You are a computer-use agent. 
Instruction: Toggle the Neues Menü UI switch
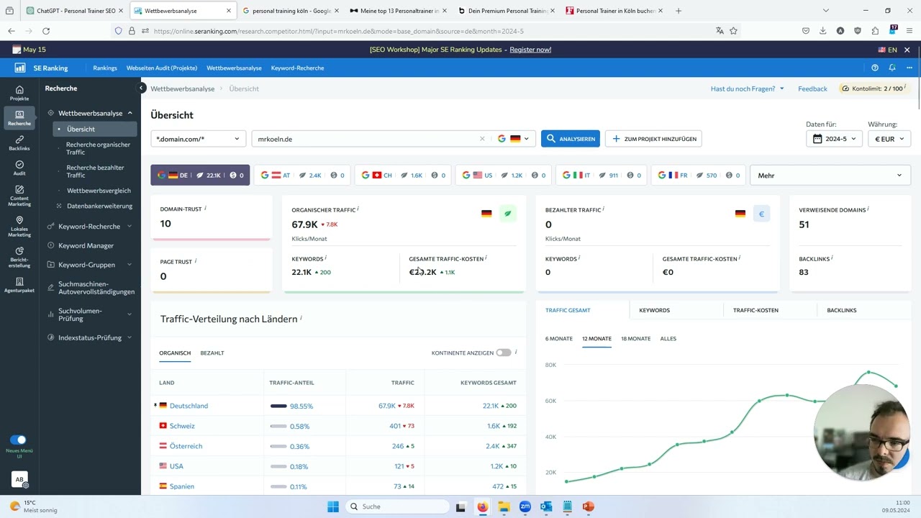[x=18, y=440]
